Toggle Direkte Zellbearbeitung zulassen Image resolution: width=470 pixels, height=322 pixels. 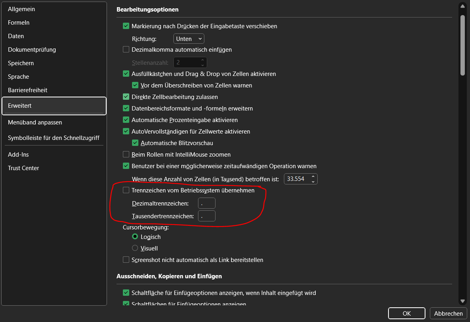coord(126,97)
